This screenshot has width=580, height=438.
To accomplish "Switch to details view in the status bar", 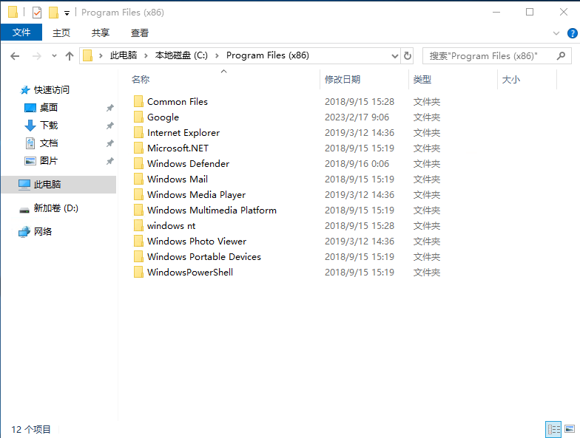I will point(553,429).
